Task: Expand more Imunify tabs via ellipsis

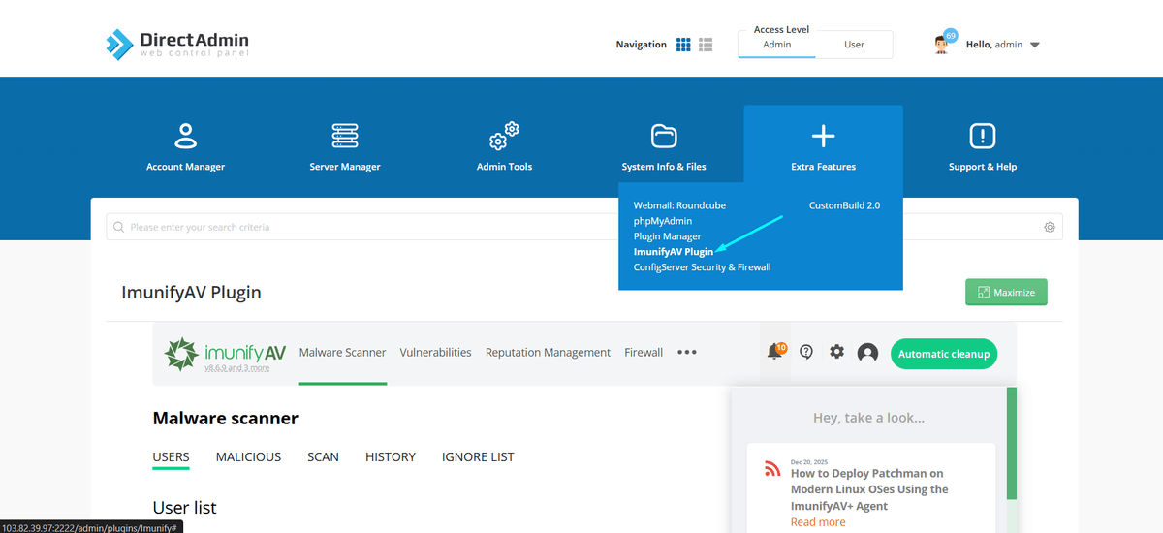Action: pos(687,353)
